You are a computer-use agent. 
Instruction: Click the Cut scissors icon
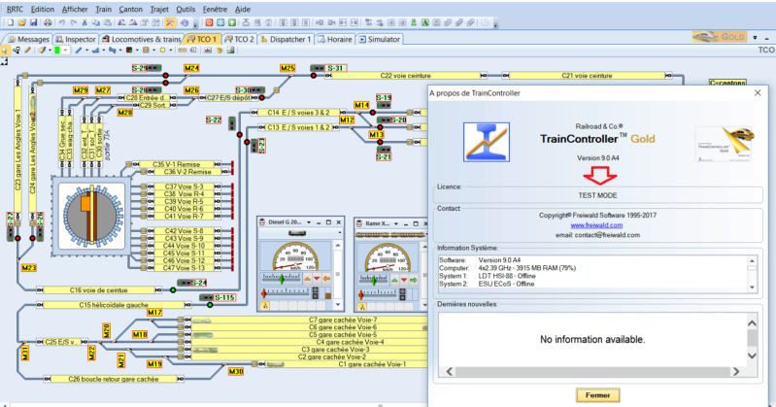84,22
